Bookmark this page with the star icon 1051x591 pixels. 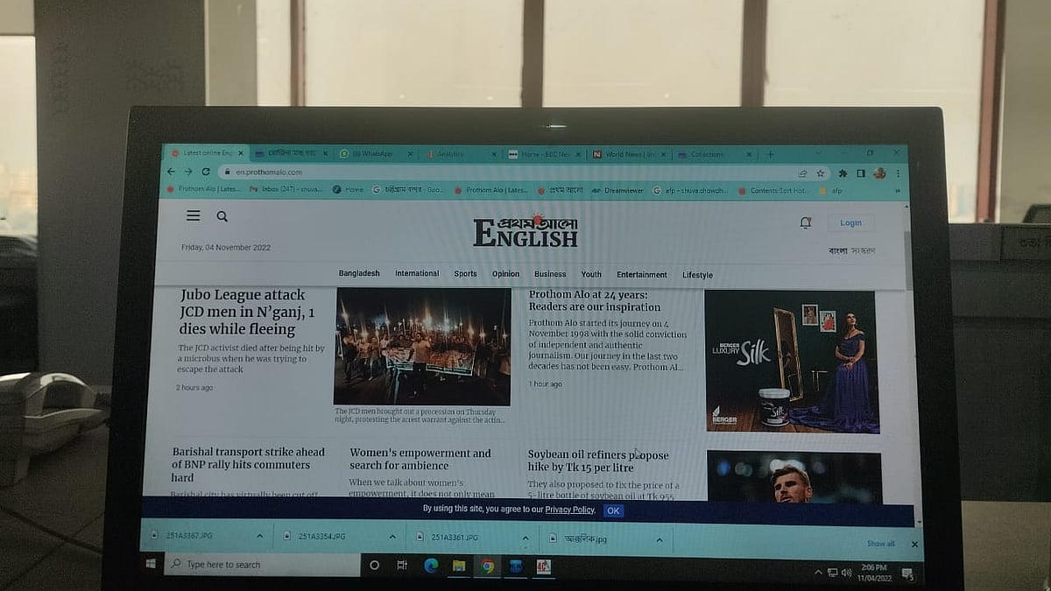point(821,173)
